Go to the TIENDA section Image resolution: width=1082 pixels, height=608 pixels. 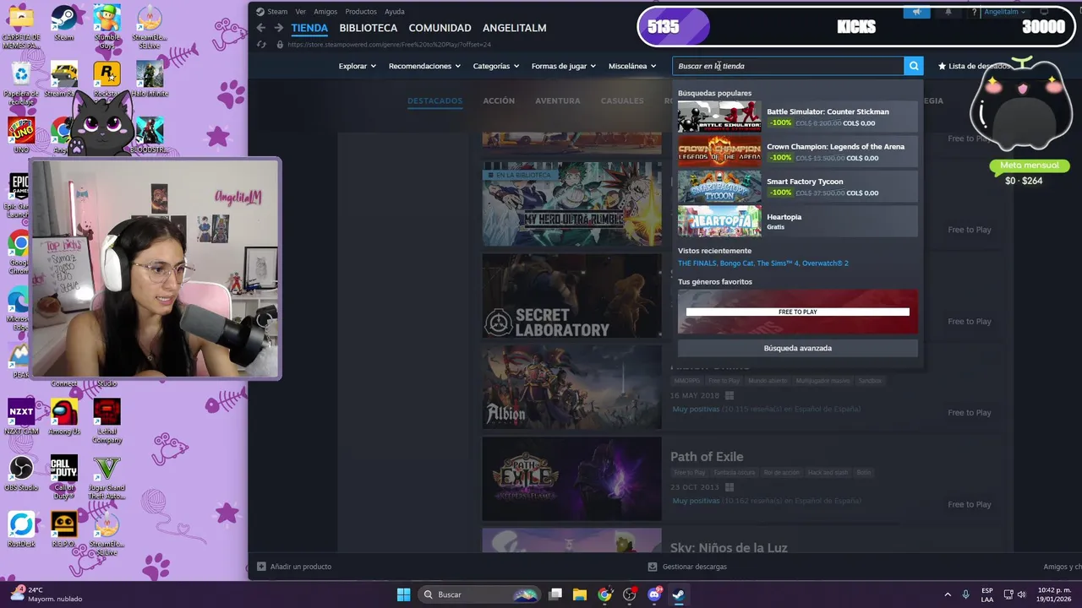coord(309,28)
